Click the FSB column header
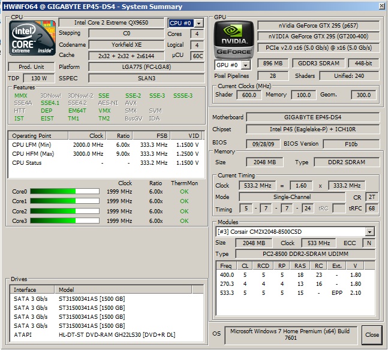 point(152,136)
